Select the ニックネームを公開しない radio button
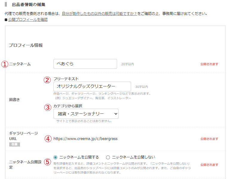230x179 pixels. tap(108, 157)
